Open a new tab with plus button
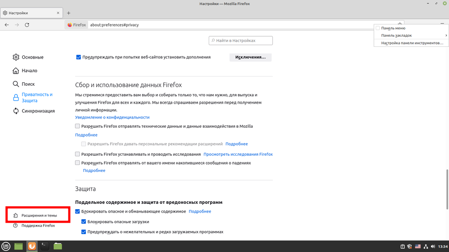 [68, 13]
